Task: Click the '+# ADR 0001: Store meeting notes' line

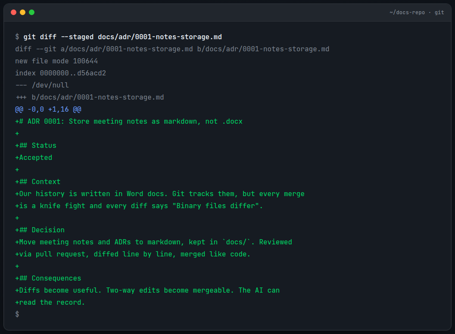Action: (129, 121)
